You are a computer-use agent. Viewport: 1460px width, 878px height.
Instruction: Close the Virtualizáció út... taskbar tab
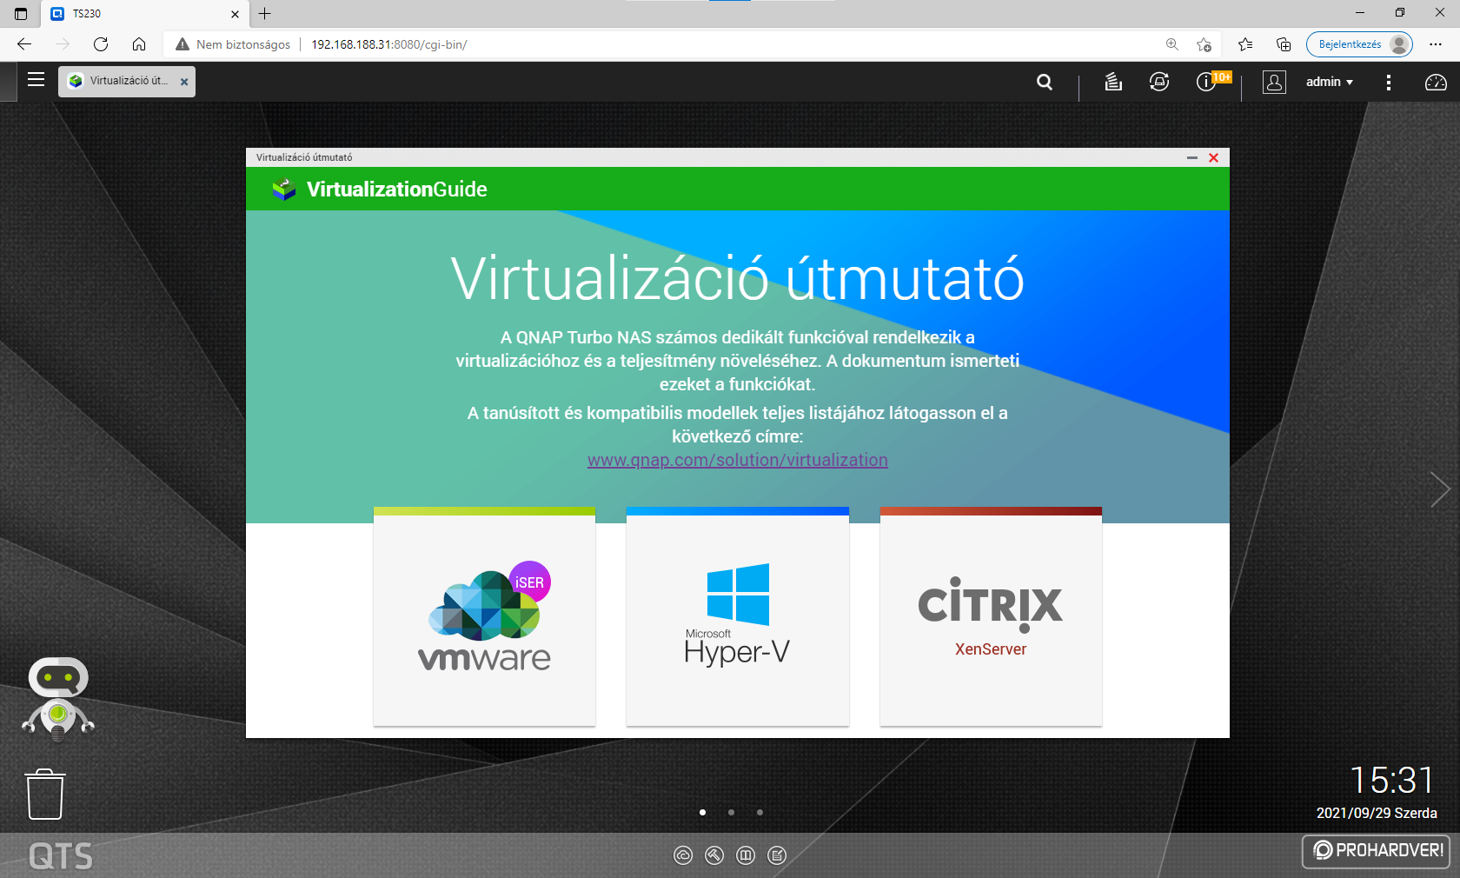(x=184, y=82)
